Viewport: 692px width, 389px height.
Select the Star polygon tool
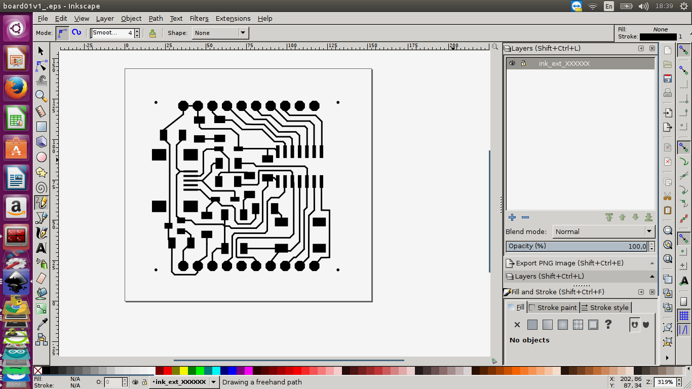click(42, 173)
